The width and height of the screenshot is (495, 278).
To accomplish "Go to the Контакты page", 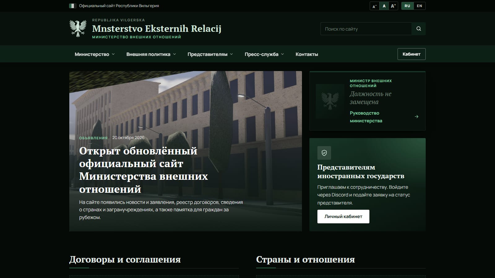I will click(307, 54).
